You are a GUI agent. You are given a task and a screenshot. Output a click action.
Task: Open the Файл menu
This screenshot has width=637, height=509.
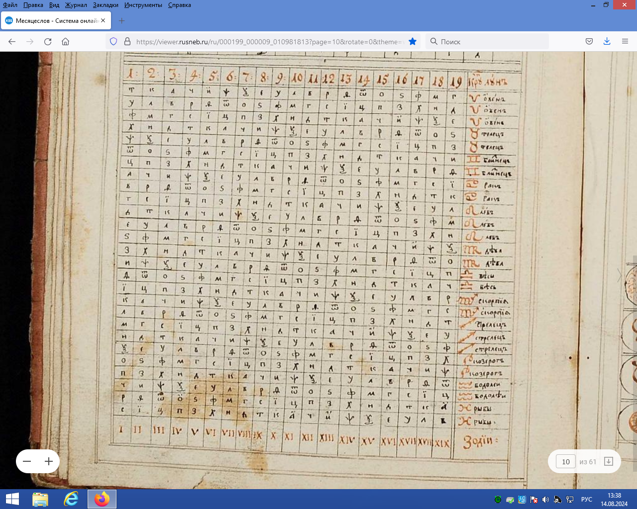click(x=10, y=5)
